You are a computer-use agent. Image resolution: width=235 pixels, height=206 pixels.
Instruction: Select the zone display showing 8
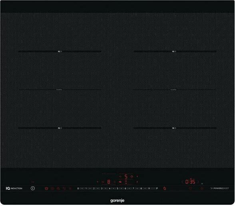coord(109,182)
